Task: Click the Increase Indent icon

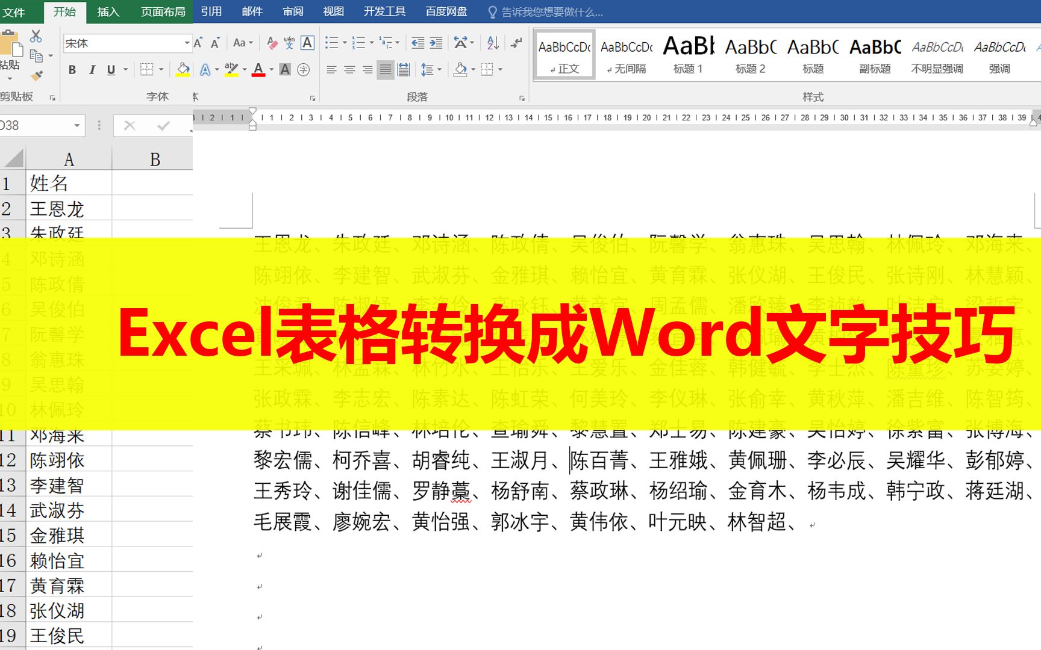Action: tap(436, 43)
